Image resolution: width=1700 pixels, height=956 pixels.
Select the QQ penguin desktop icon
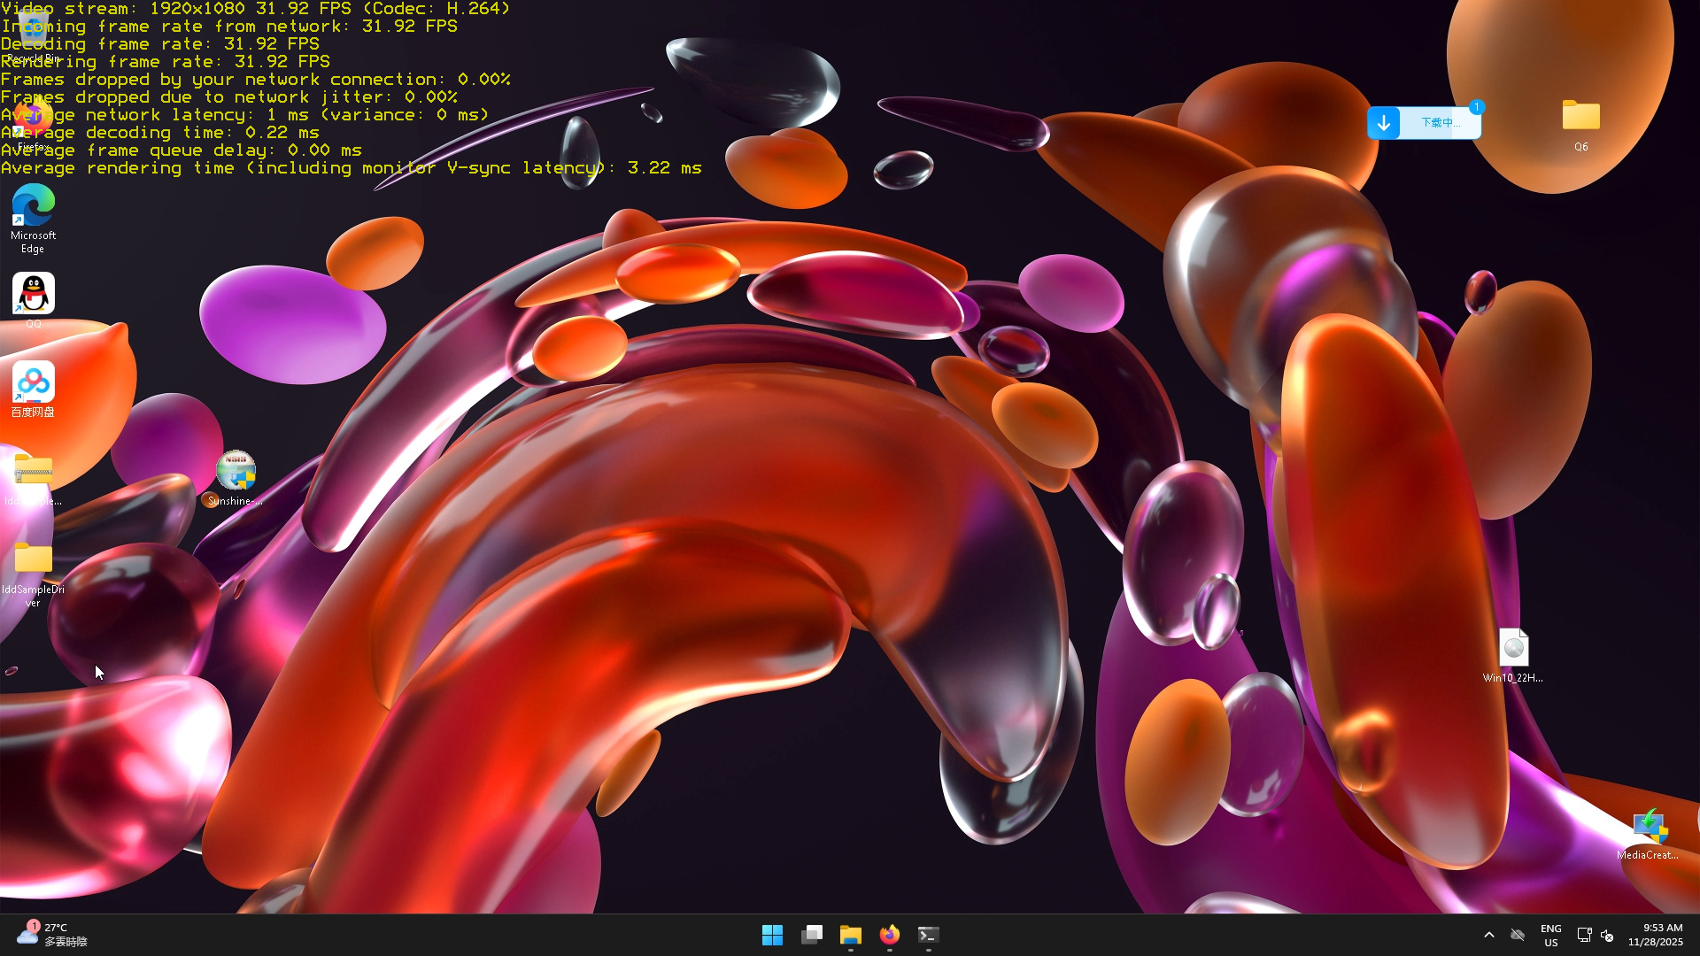[34, 294]
